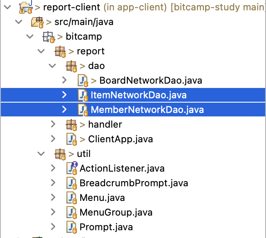Click the MenuGroup.java file icon

71,213
